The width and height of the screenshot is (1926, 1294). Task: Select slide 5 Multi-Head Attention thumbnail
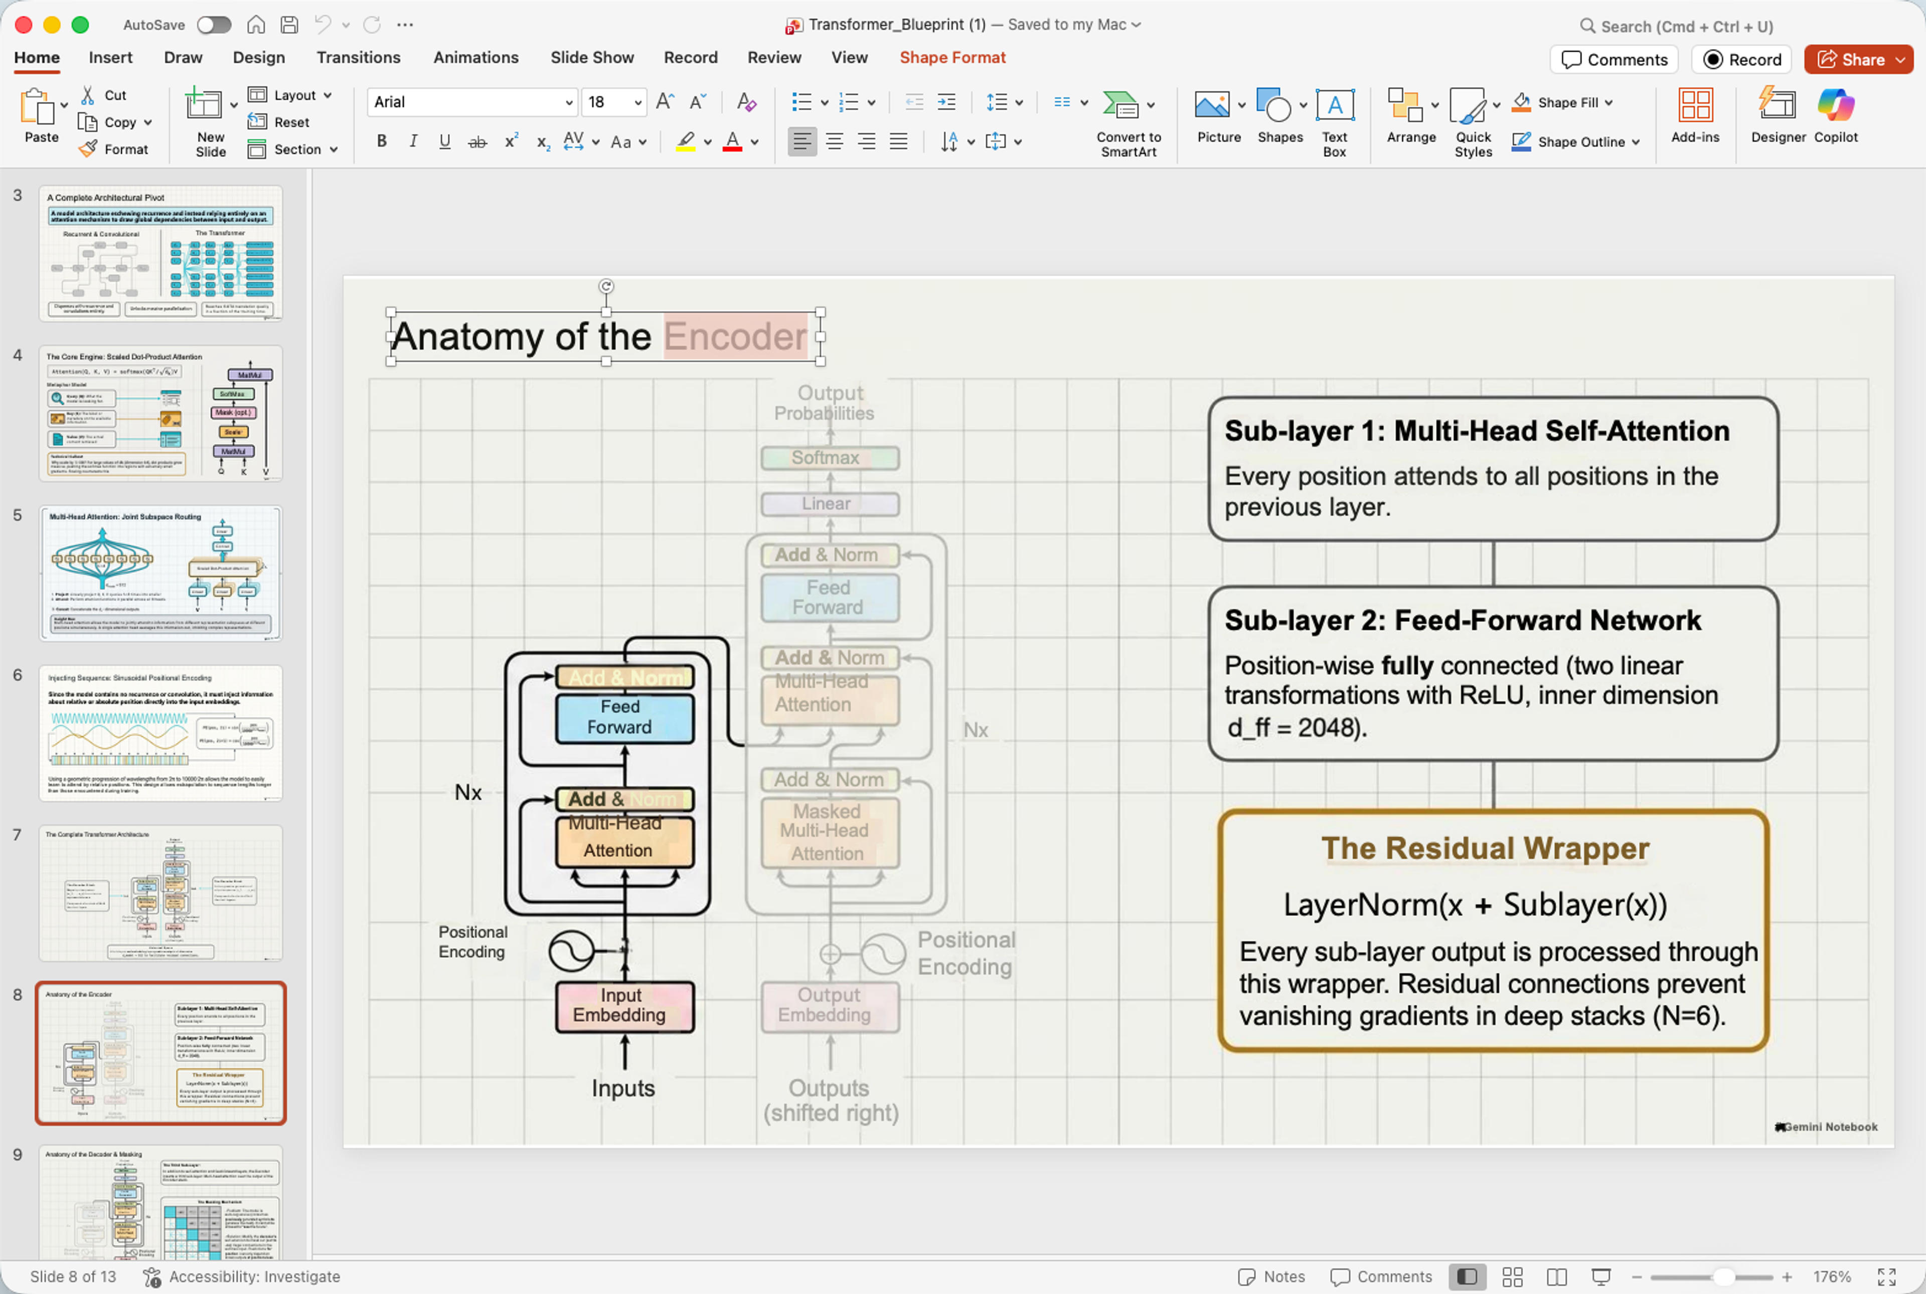point(160,573)
